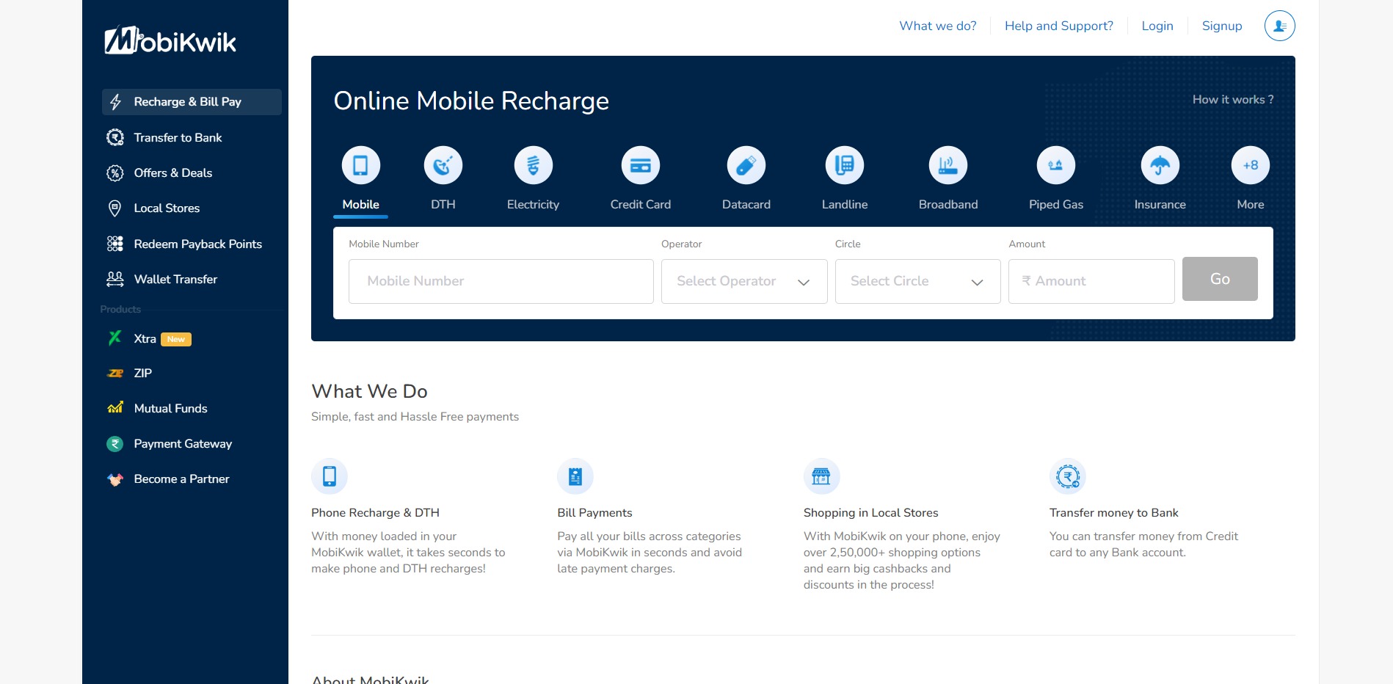
Task: Select the Datacard recharge icon
Action: [746, 166]
